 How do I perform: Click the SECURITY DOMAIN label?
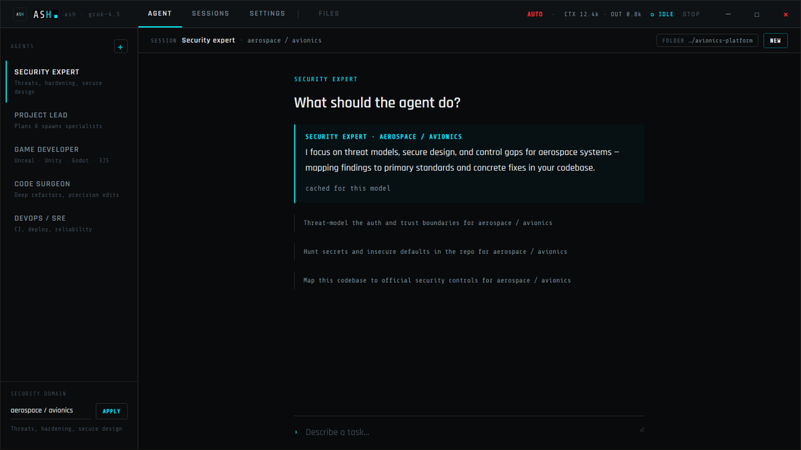coord(39,394)
